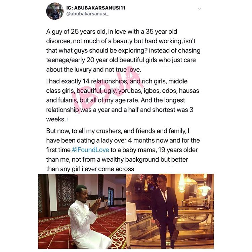The width and height of the screenshot is (252, 252).
Task: Click the glasses-wearing man's face in right photo
Action: coord(161,181)
